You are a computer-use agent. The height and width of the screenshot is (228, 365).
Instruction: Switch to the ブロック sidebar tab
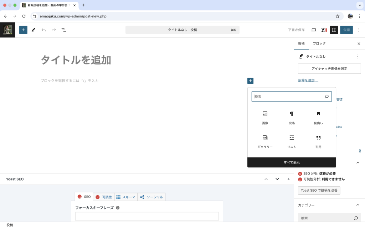319,43
